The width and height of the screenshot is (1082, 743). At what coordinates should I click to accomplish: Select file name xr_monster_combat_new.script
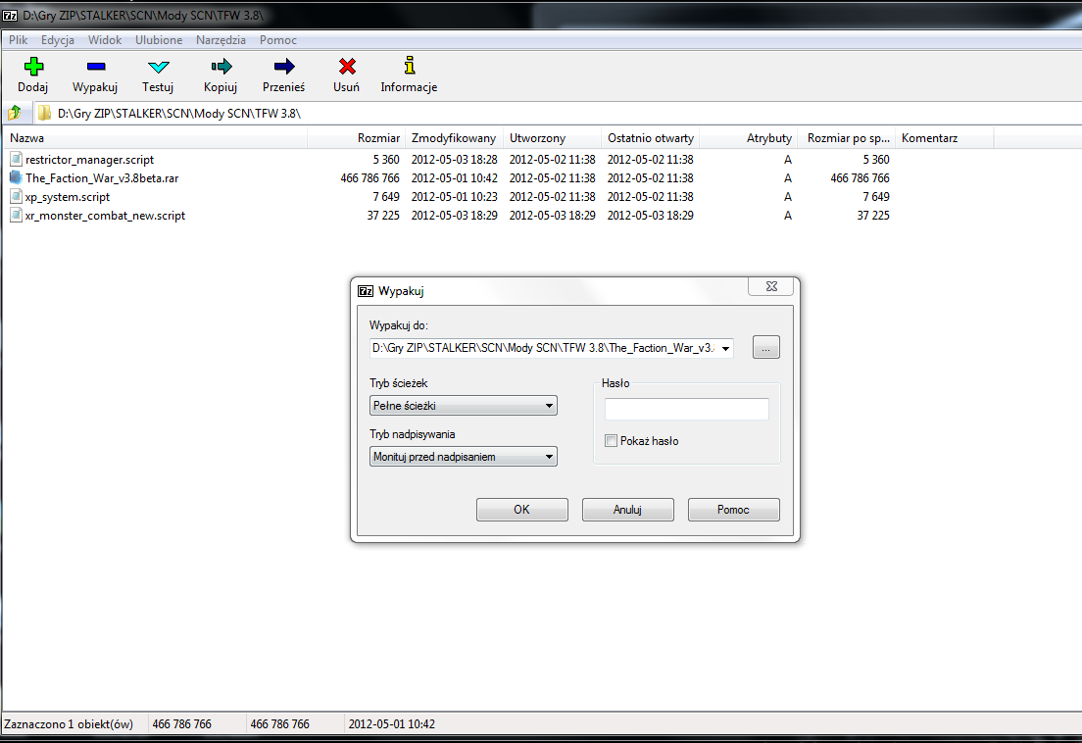(x=106, y=216)
